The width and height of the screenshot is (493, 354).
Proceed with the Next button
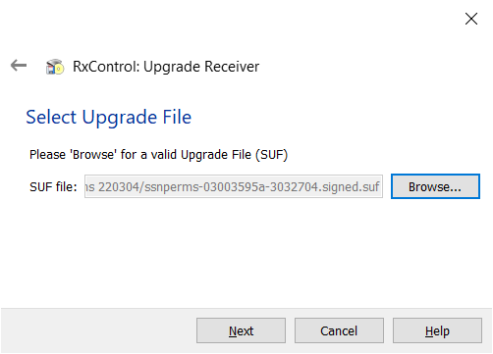(241, 330)
